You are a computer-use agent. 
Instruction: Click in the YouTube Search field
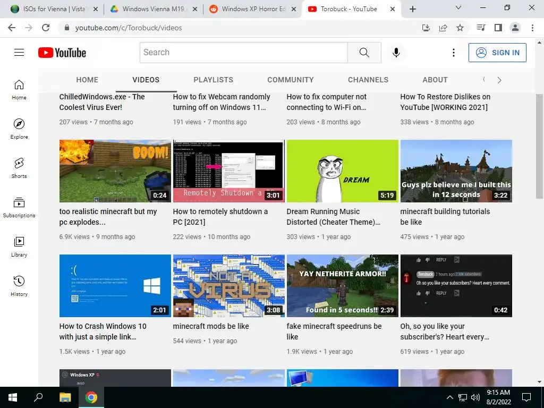coord(243,53)
